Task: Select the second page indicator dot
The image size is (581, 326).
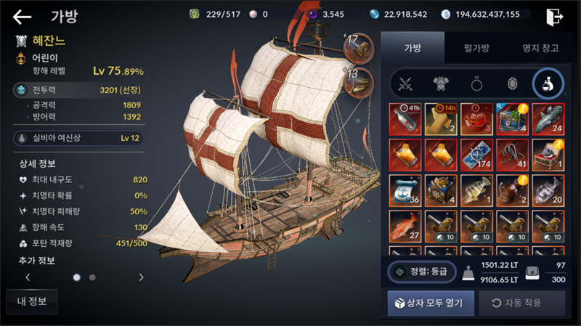Action: tap(92, 277)
